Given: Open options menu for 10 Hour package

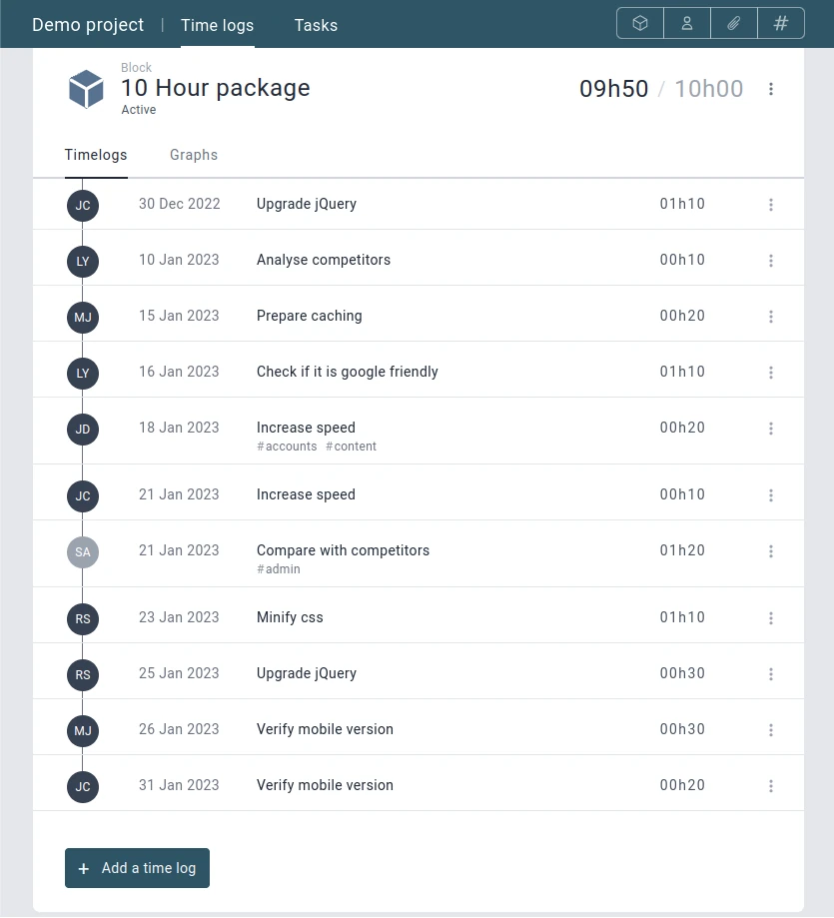Looking at the screenshot, I should [771, 89].
